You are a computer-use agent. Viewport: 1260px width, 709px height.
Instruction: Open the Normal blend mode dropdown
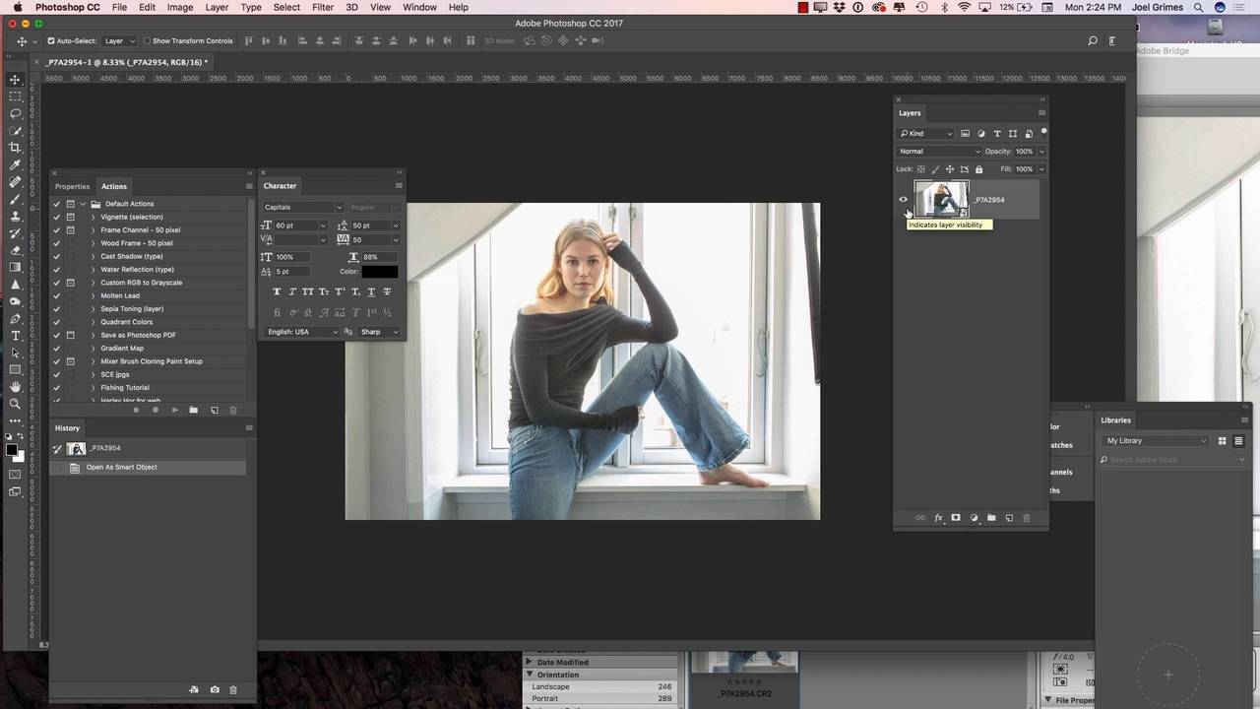click(939, 152)
